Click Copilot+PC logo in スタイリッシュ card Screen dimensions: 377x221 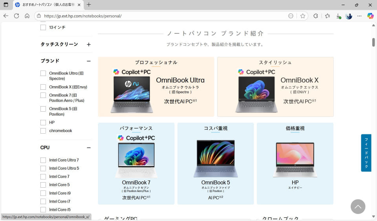(256, 72)
